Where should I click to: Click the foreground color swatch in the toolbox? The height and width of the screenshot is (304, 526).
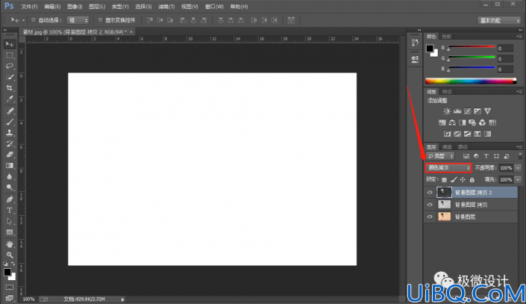click(x=7, y=273)
